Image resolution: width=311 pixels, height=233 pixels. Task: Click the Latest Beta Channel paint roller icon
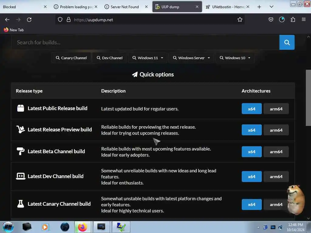click(21, 151)
